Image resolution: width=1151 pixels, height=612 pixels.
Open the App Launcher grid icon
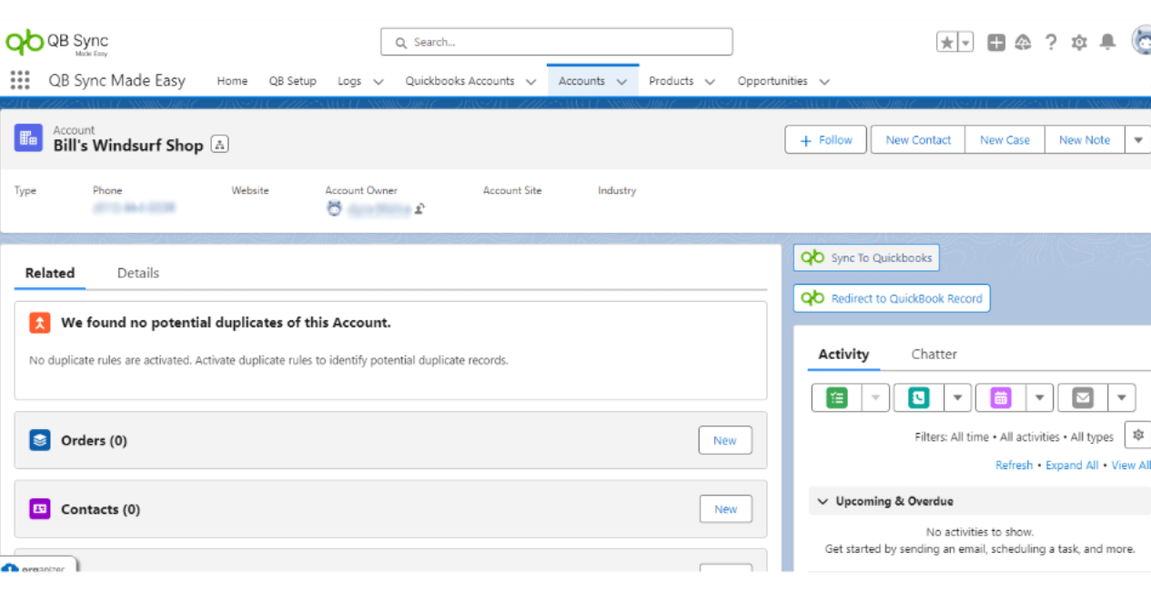point(20,80)
